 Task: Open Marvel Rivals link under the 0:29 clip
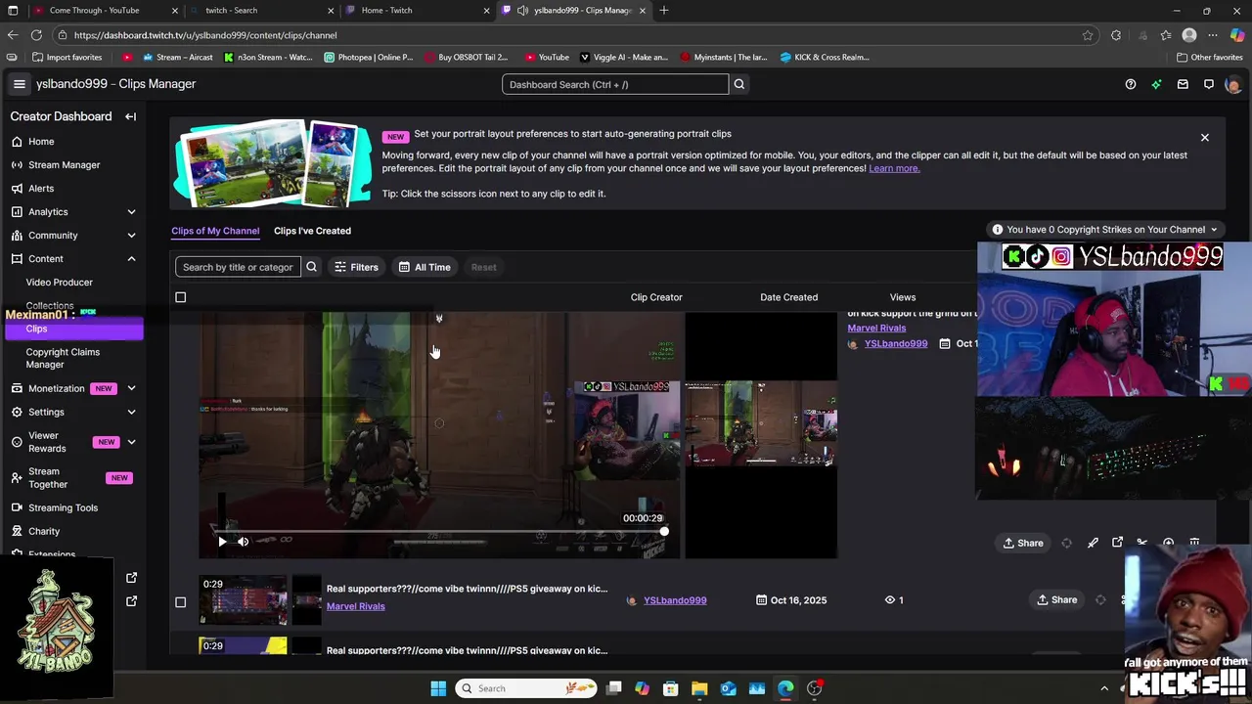coord(355,606)
